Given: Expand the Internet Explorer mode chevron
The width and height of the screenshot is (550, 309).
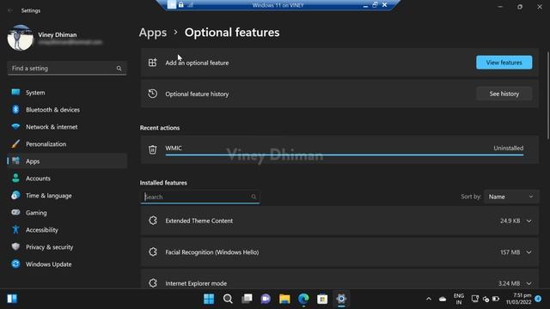Looking at the screenshot, I should (x=529, y=283).
